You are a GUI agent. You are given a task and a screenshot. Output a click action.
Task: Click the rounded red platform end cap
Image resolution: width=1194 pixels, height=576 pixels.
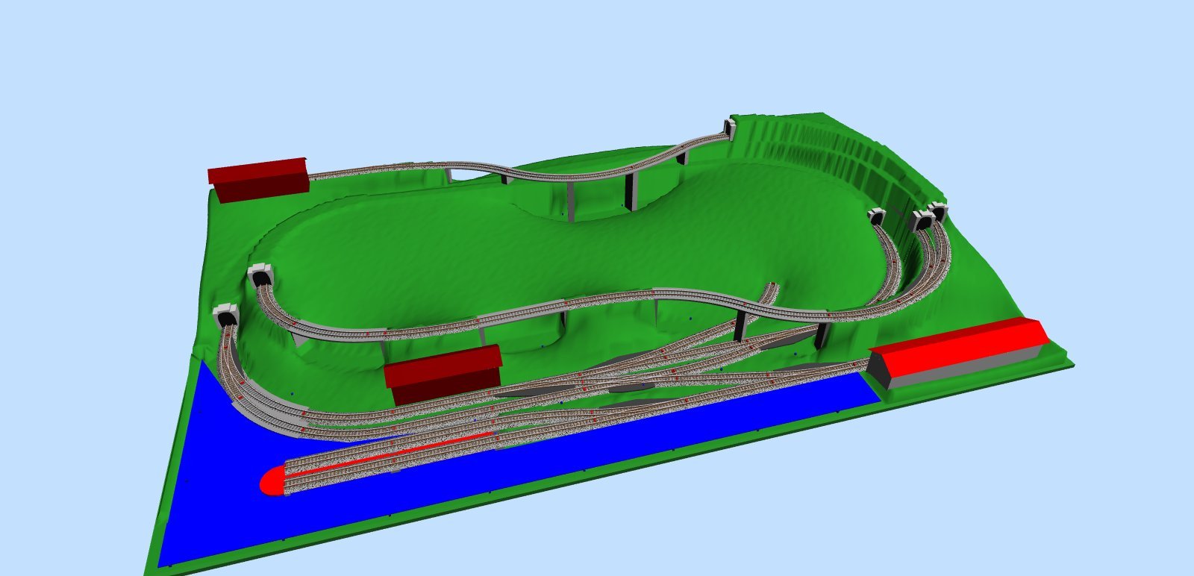(x=271, y=481)
